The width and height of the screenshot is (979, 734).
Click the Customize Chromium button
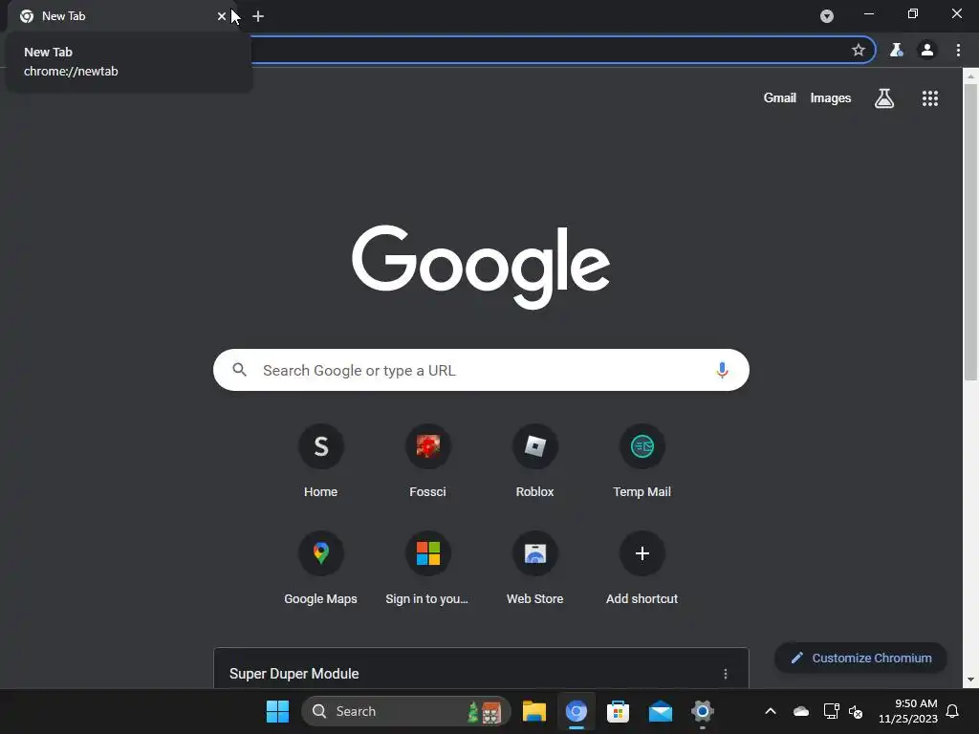(x=861, y=658)
